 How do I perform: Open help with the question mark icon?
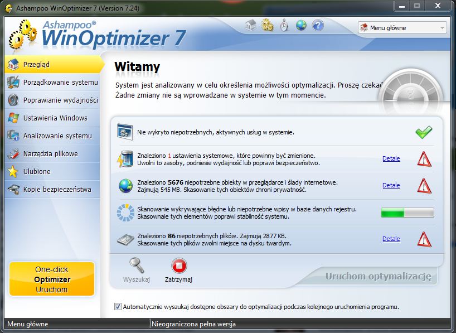318,25
